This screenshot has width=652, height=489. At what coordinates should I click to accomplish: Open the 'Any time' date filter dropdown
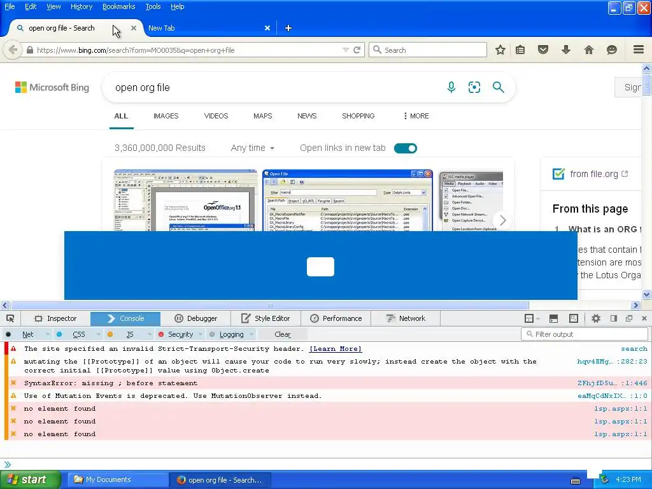(252, 148)
